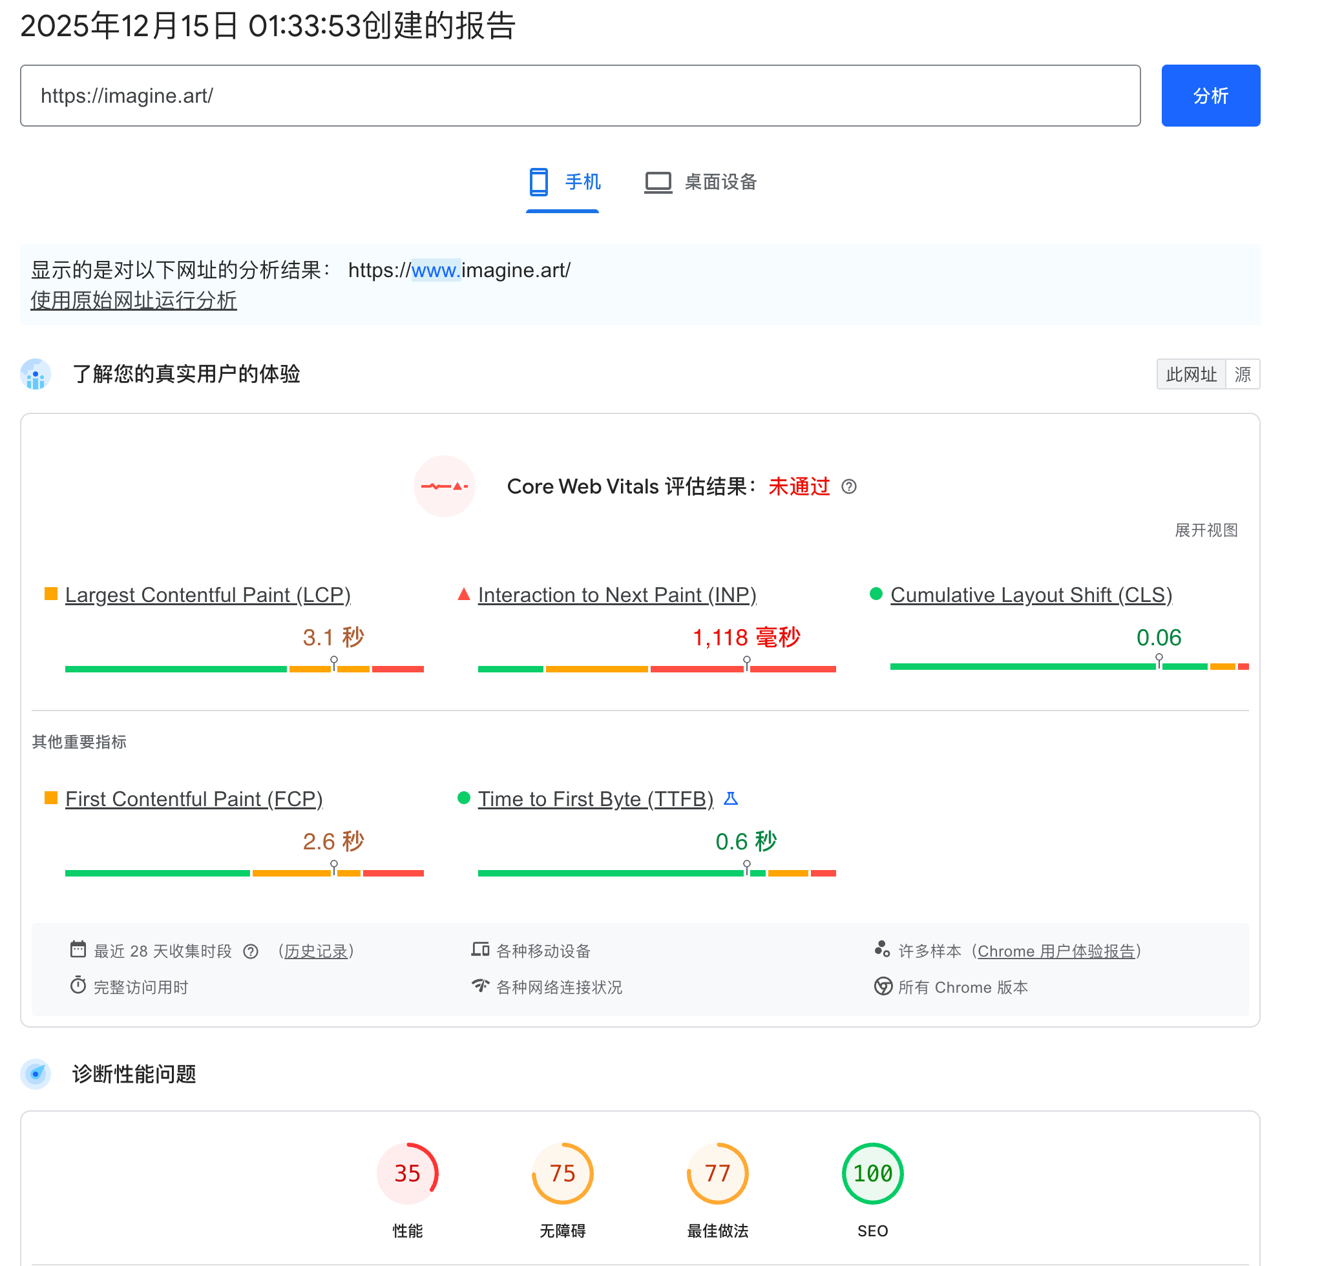This screenshot has height=1266, width=1344.
Task: Click the URL input field
Action: coord(580,96)
